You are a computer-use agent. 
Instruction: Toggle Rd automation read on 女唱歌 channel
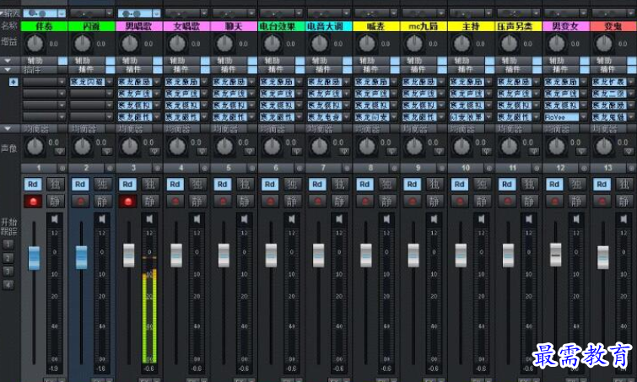click(x=175, y=185)
